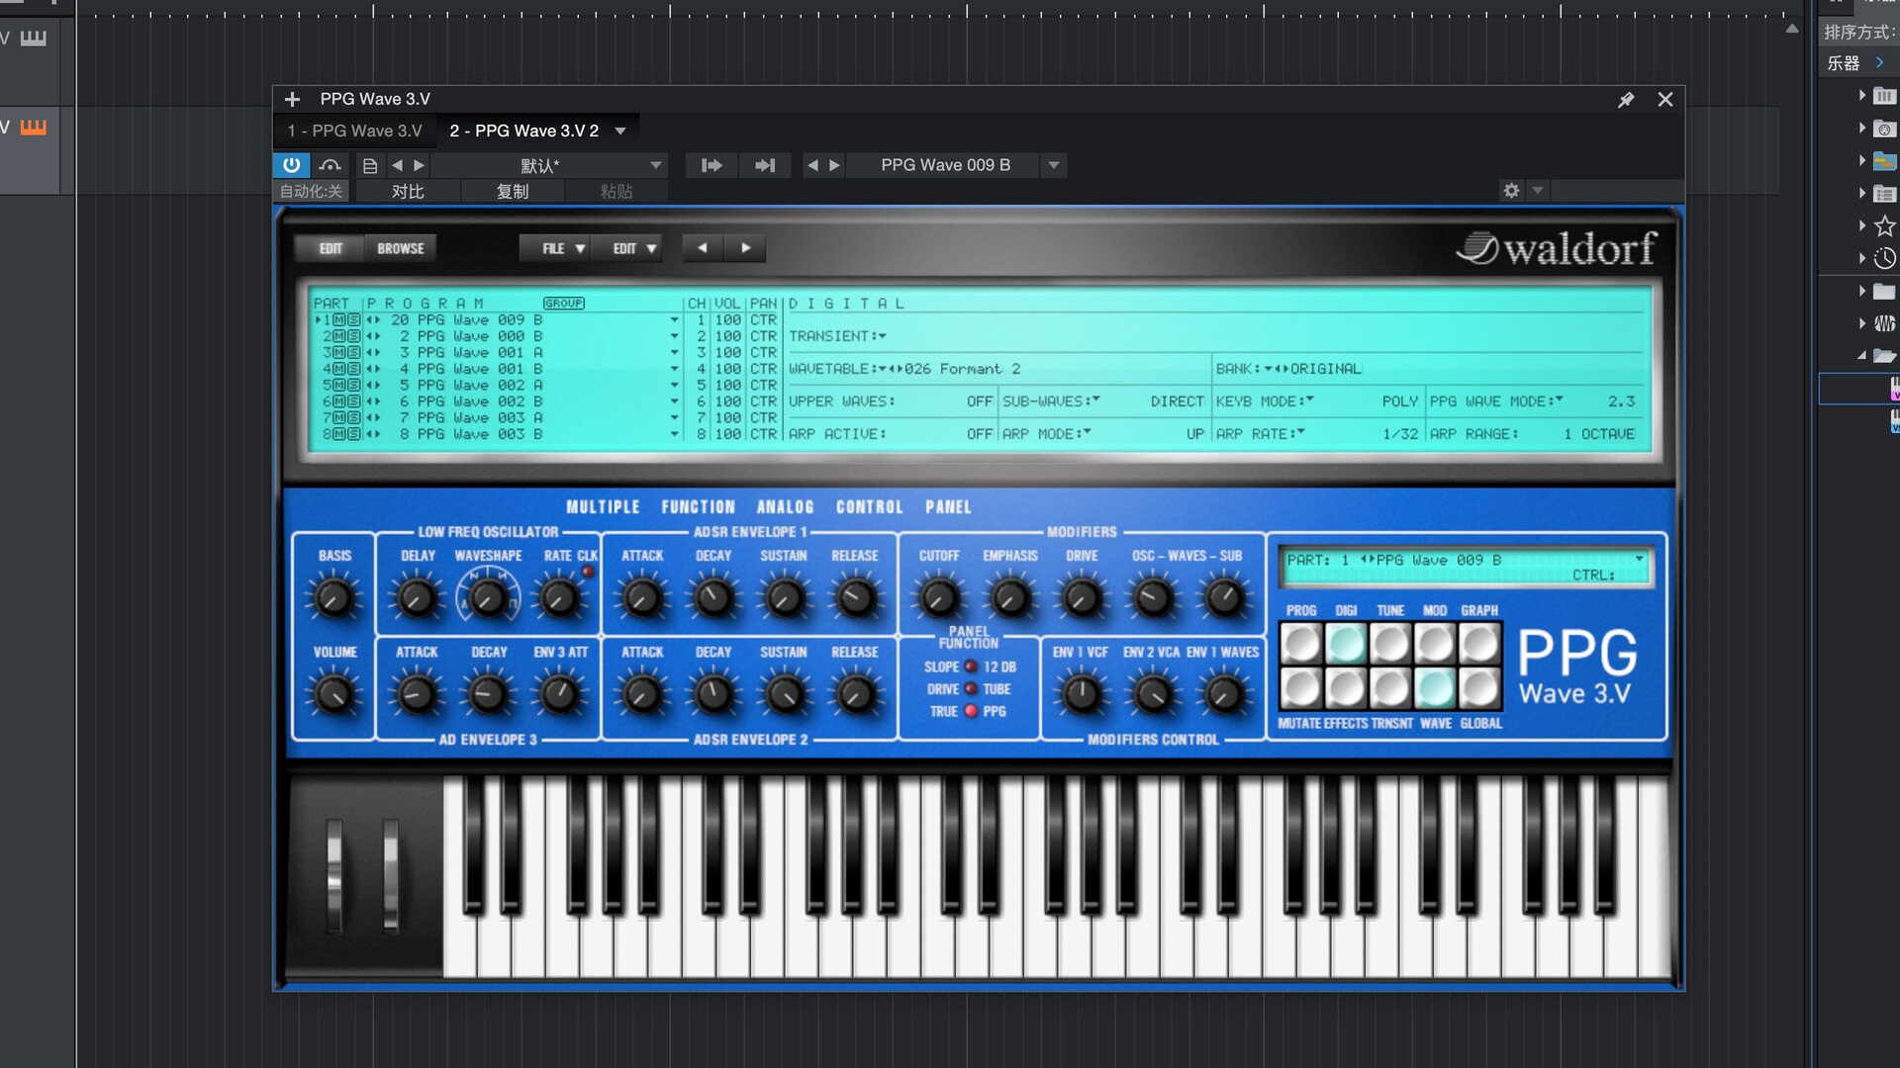This screenshot has width=1900, height=1068.
Task: Click the CUTOFF knob
Action: click(x=939, y=598)
